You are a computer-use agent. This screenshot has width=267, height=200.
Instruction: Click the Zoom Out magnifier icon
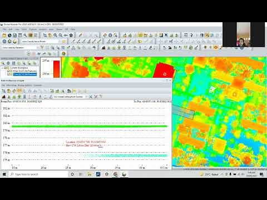[61, 35]
